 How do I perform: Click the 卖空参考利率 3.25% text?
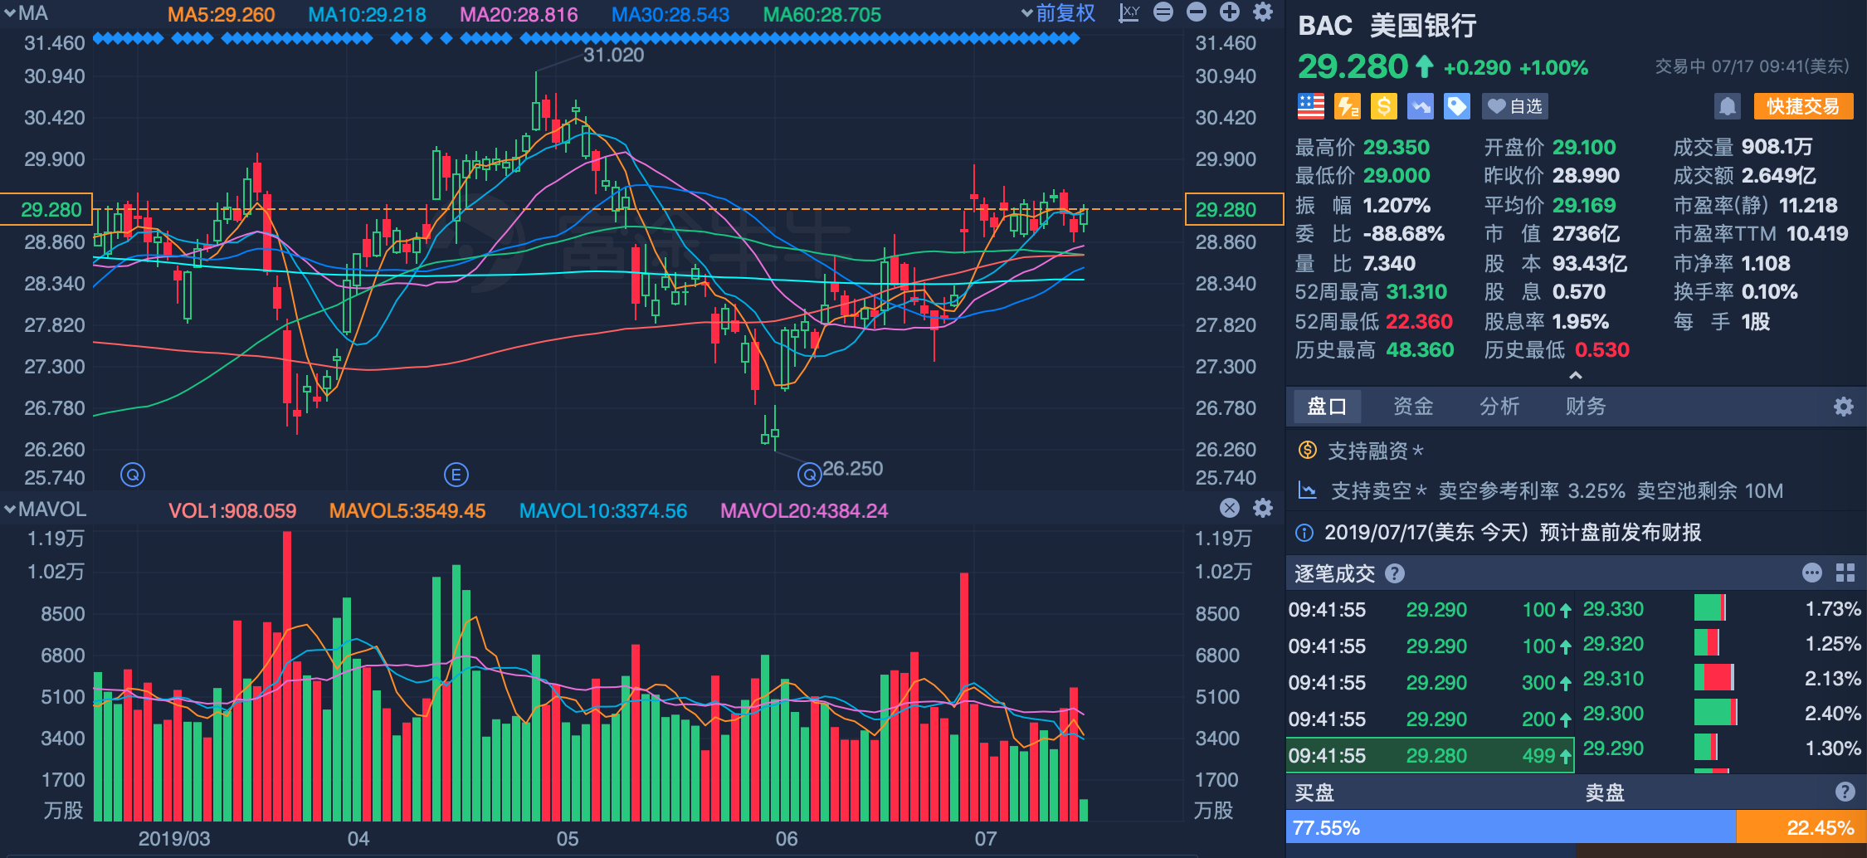pos(1531,490)
